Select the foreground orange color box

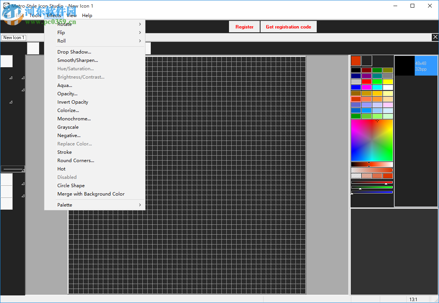[x=356, y=61]
